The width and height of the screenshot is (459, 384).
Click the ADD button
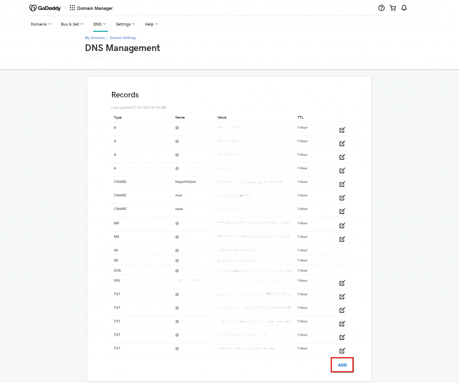coord(342,365)
